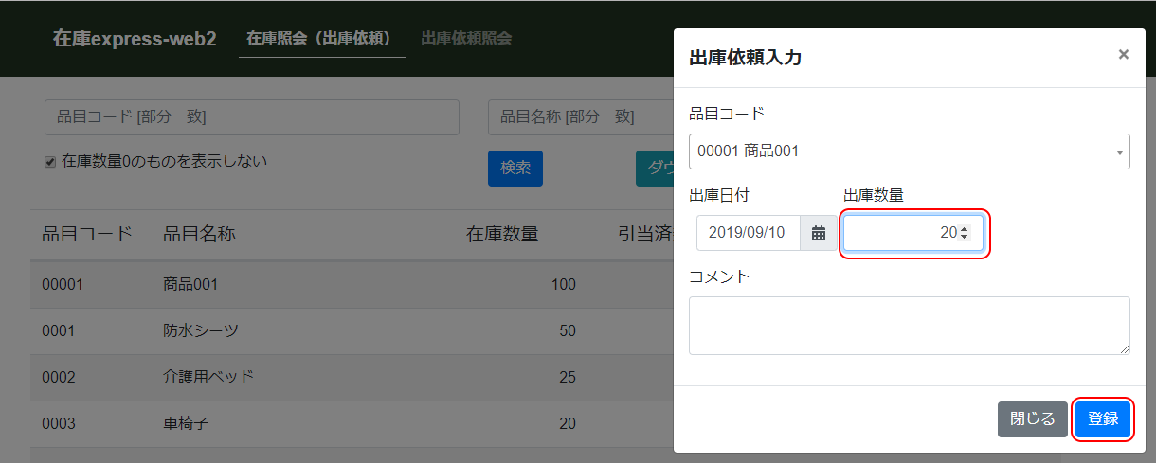Switch to the 在庫照会（出庫依頼） tab
This screenshot has width=1156, height=463.
pyautogui.click(x=321, y=39)
